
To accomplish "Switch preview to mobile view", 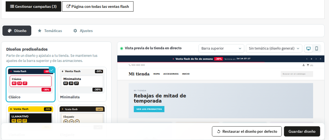I will [x=317, y=48].
